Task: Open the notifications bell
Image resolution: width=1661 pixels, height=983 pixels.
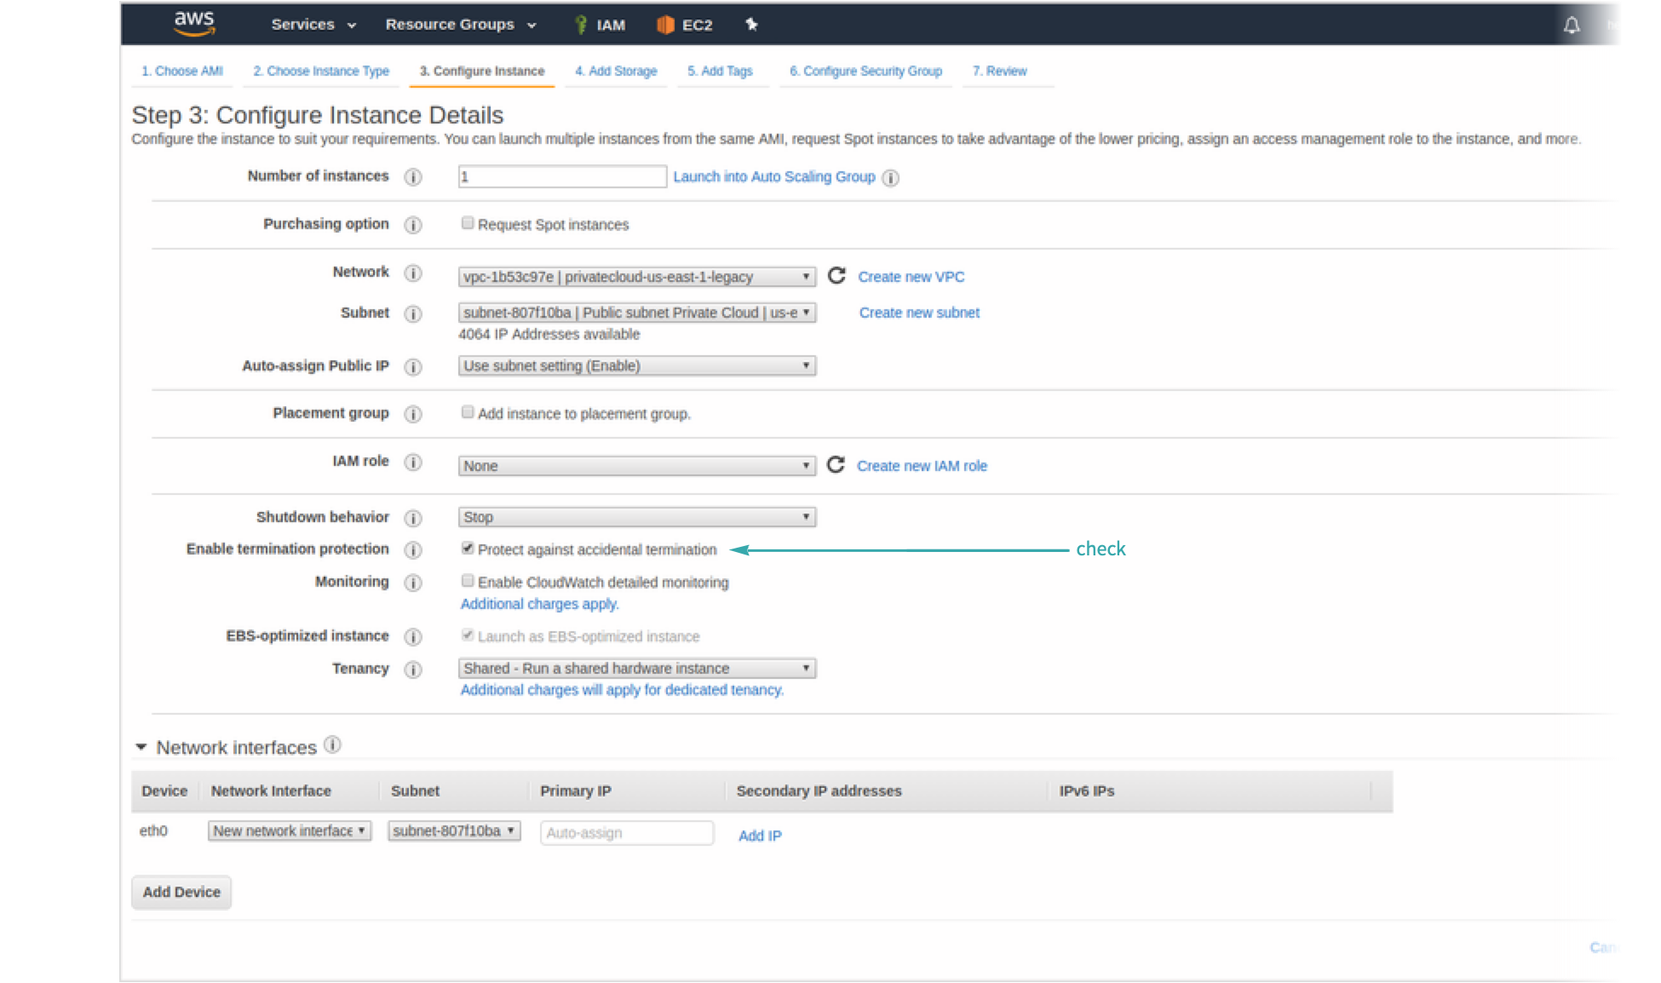Action: point(1572,26)
